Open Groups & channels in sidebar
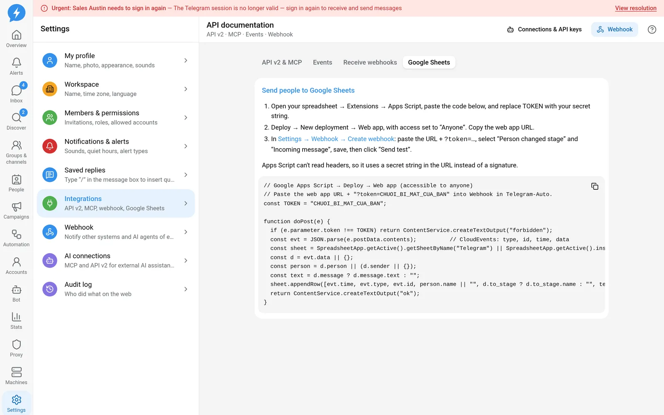The height and width of the screenshot is (415, 664). (16, 152)
